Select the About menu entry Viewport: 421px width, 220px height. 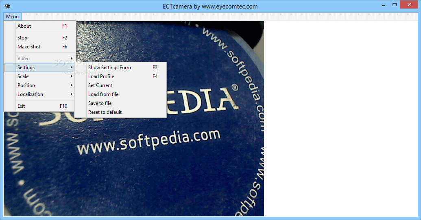(x=40, y=26)
